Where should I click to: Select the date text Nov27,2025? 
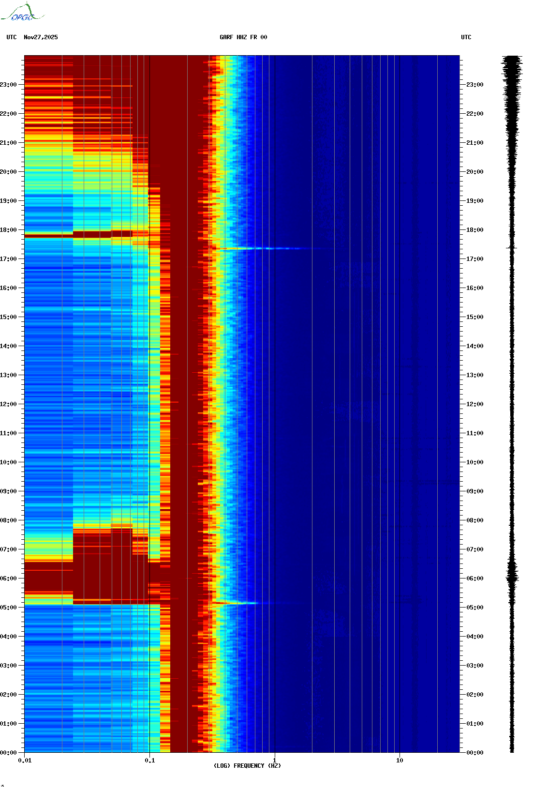[41, 37]
